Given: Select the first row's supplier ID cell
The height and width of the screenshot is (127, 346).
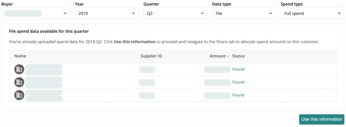Looking at the screenshot, I should click(147, 70).
